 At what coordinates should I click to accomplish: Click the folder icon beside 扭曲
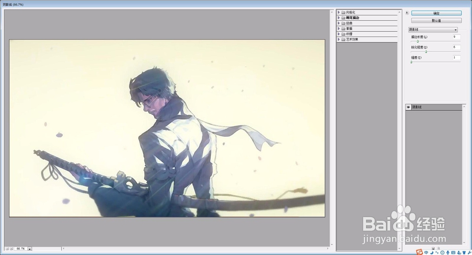[343, 23]
